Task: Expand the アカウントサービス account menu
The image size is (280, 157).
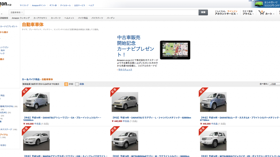Action: 226,14
